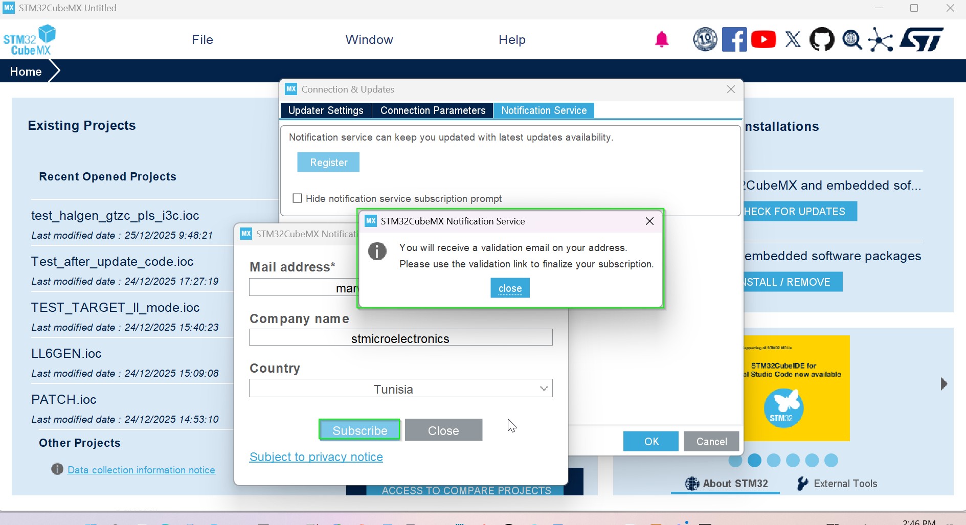Screen dimensions: 966x525
Task: Advance carousel with the right arrow
Action: point(944,384)
